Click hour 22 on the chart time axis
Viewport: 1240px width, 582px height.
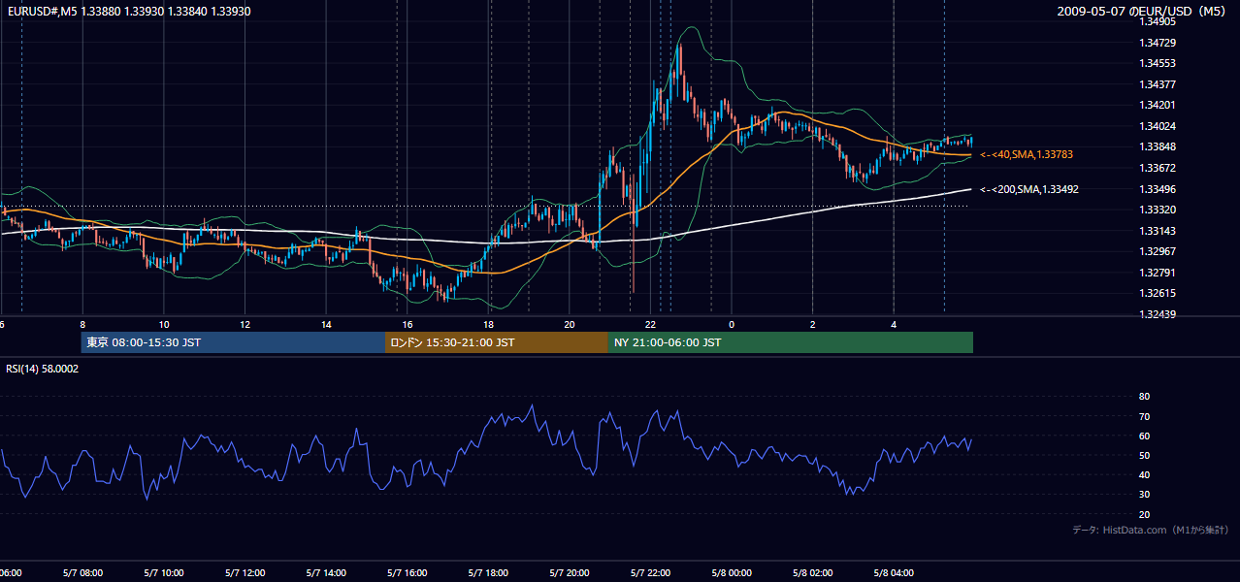tap(650, 324)
